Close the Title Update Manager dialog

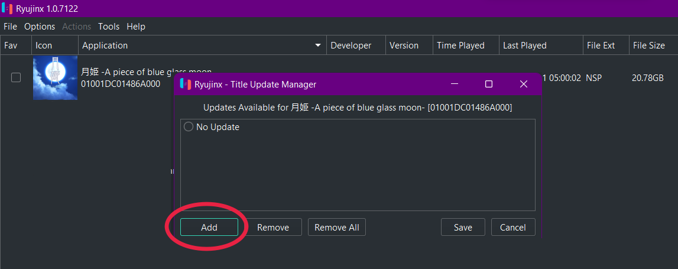click(x=524, y=85)
